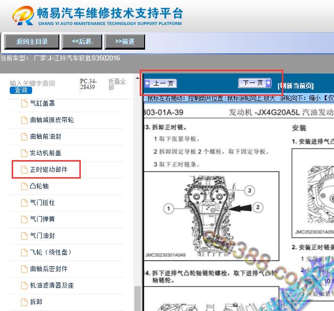
Task: Click document icon beside 曲轴前油封
Action: pos(24,136)
